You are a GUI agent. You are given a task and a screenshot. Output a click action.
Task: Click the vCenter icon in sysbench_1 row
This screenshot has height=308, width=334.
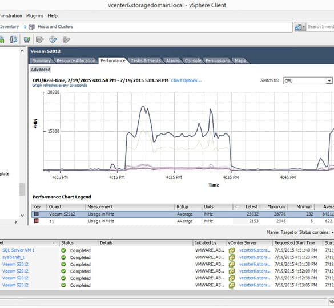232,257
